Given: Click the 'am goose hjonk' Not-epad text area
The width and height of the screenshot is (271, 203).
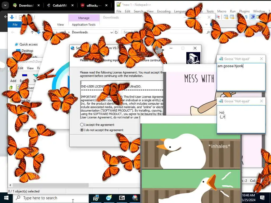Looking at the screenshot, I should (241, 77).
